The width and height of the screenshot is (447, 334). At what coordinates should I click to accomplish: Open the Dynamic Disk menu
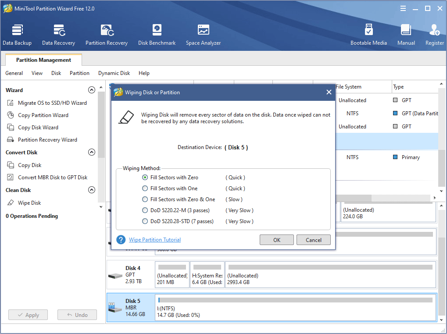[114, 73]
